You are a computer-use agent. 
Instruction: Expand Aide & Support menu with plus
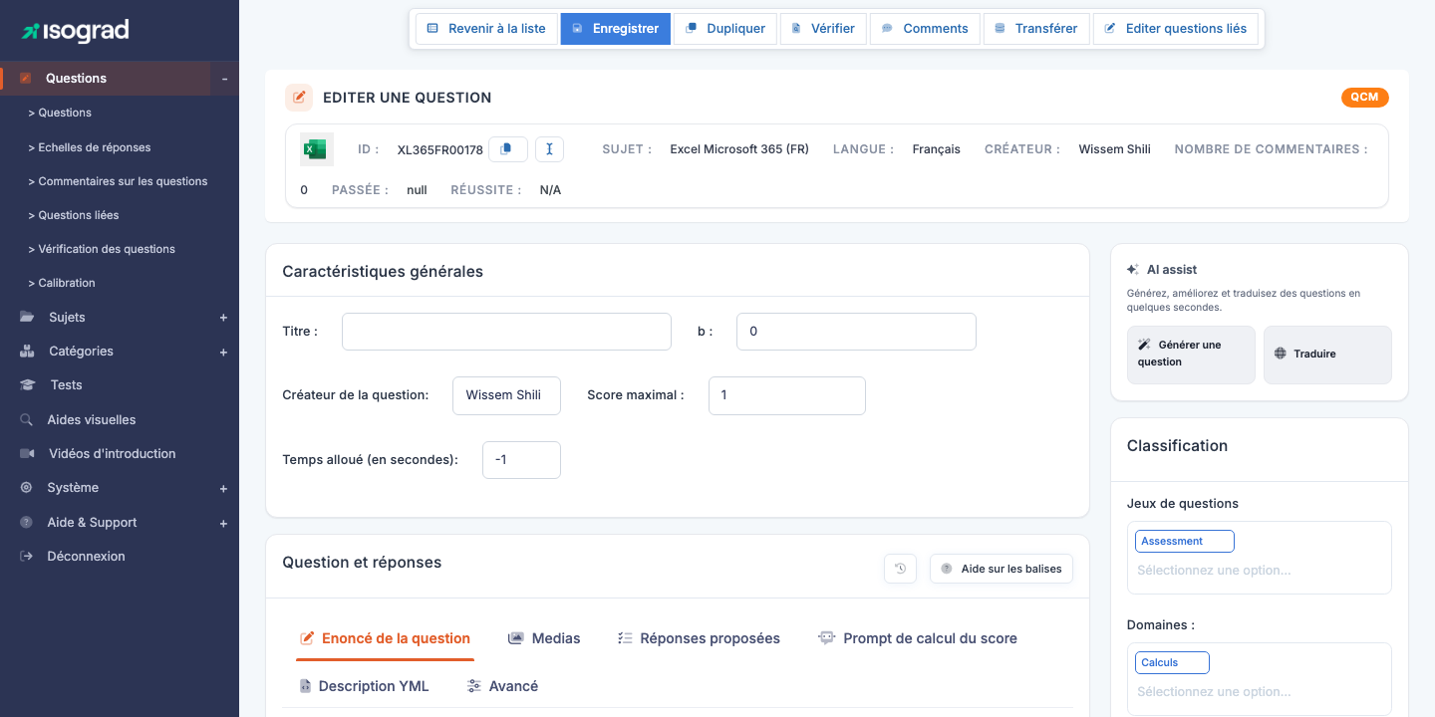[x=223, y=523]
